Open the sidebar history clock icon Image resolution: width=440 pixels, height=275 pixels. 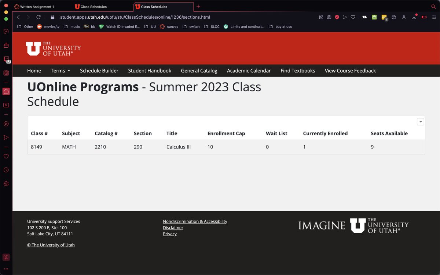point(6,170)
